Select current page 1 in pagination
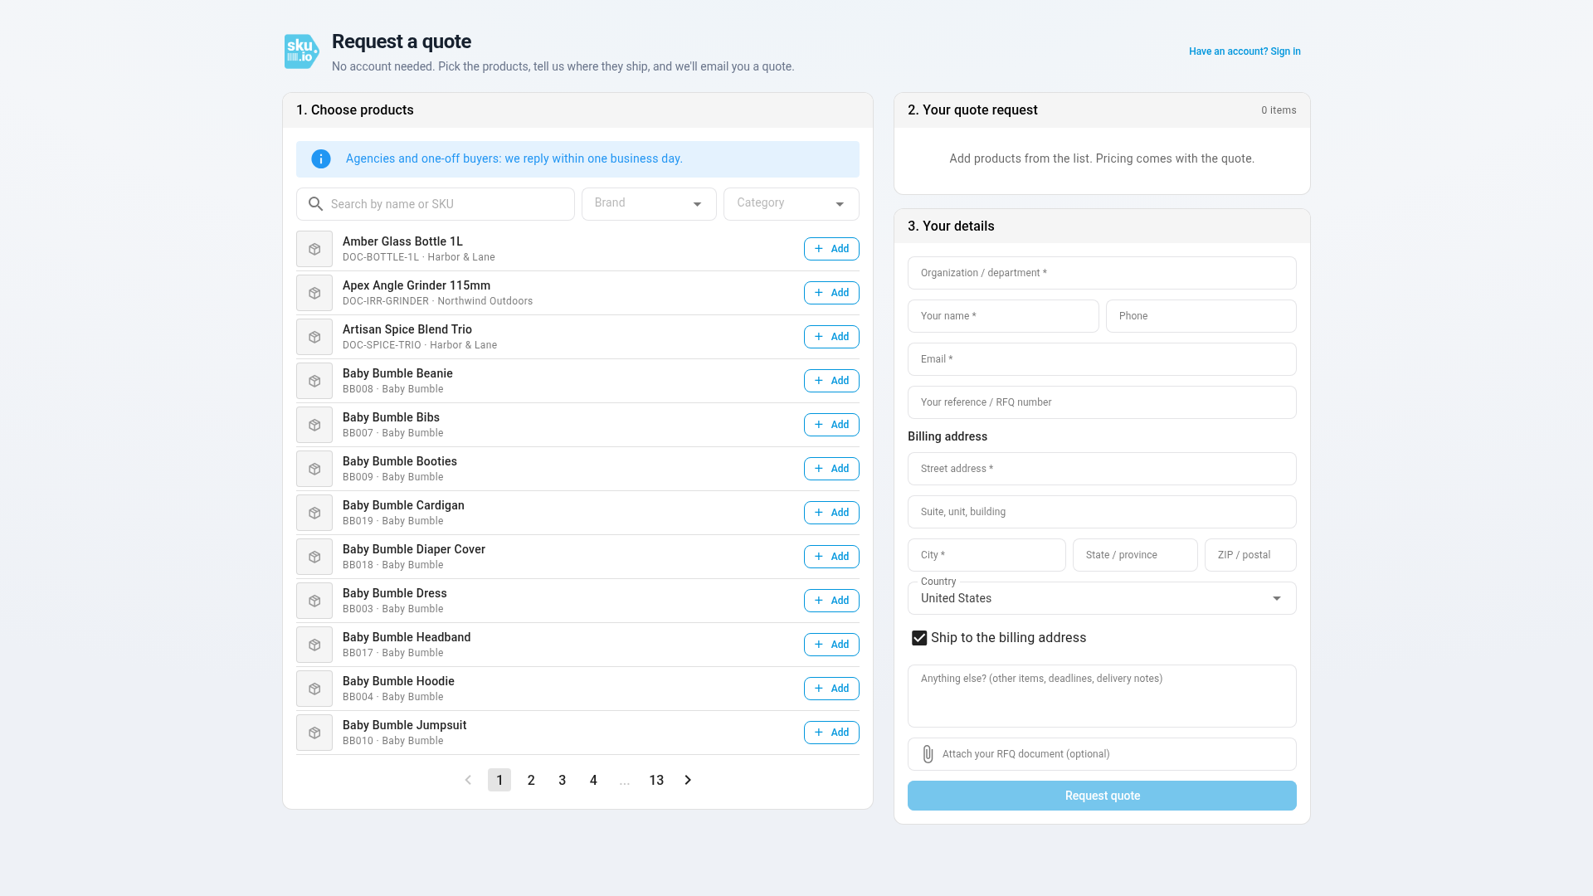Screen dimensions: 1593x896 [x=499, y=780]
